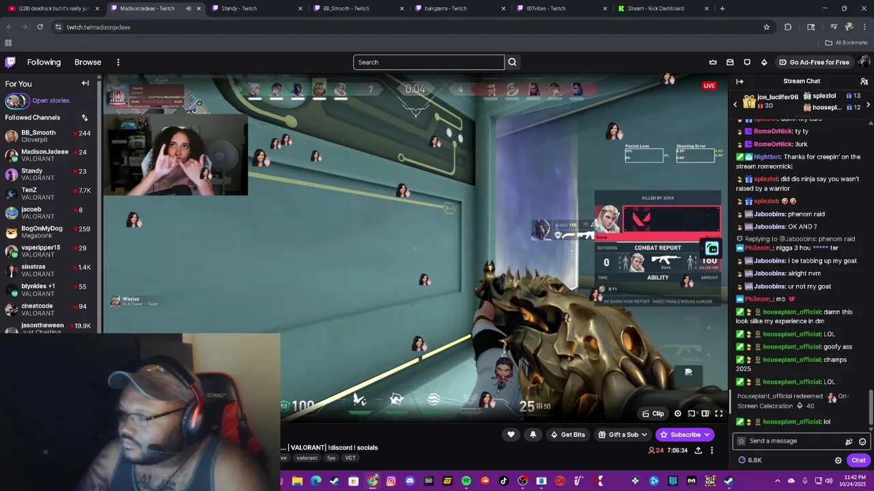
Task: Click Go Ad-Free for Free
Action: pos(814,62)
